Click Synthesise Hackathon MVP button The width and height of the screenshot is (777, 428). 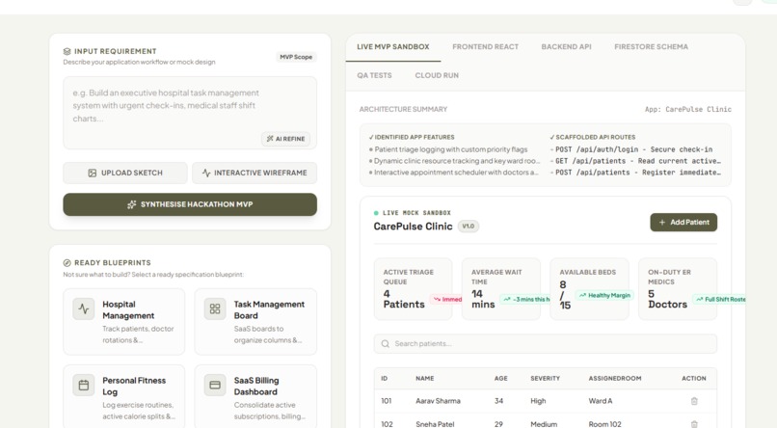pos(190,204)
